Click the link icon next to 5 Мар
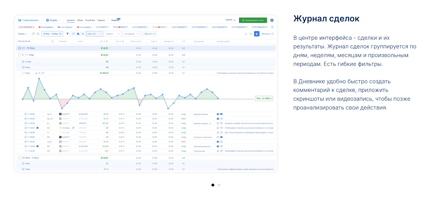 point(43,73)
